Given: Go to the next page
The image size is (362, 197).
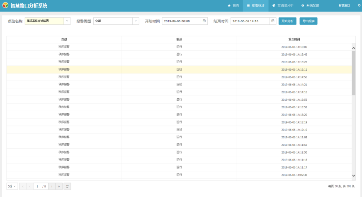Looking at the screenshot, I should [52, 186].
